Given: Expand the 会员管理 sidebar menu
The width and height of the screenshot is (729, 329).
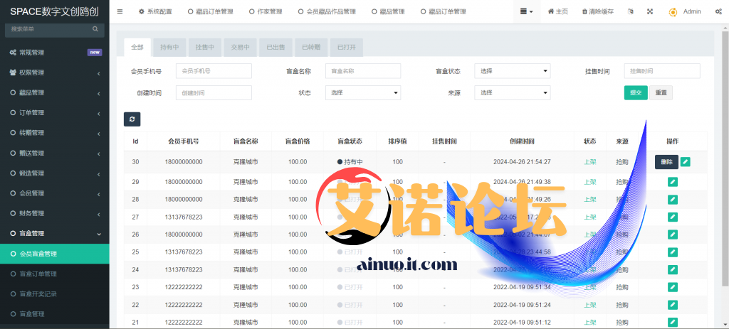Looking at the screenshot, I should [54, 193].
